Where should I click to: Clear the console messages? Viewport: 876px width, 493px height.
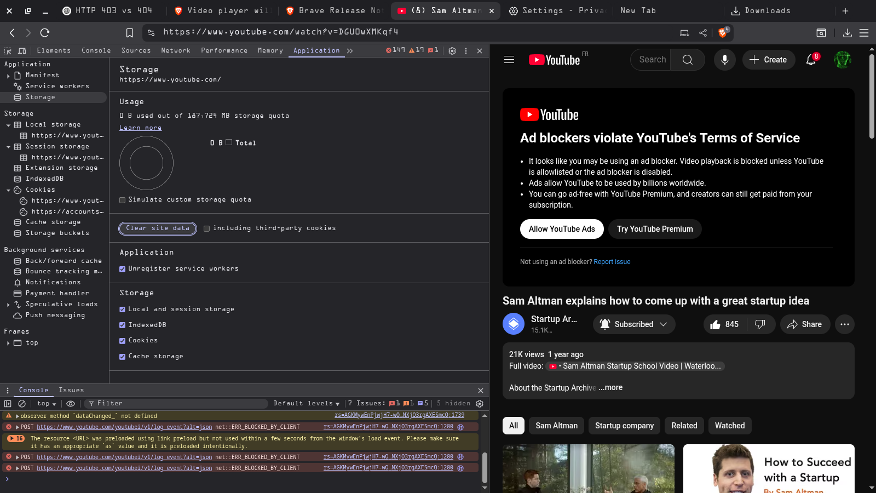[22, 404]
